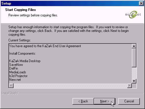
Task: Close the Setup window with the X
Action: [141, 3]
